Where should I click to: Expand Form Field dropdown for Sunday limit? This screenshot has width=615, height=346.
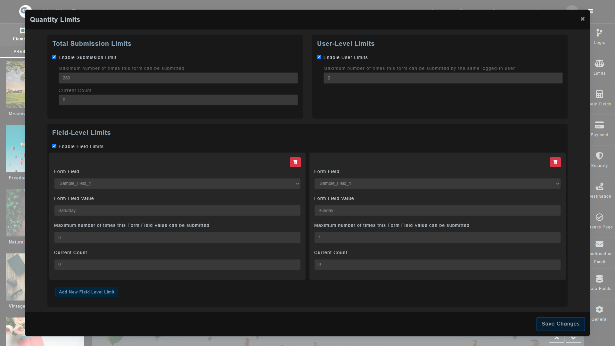coord(437,184)
